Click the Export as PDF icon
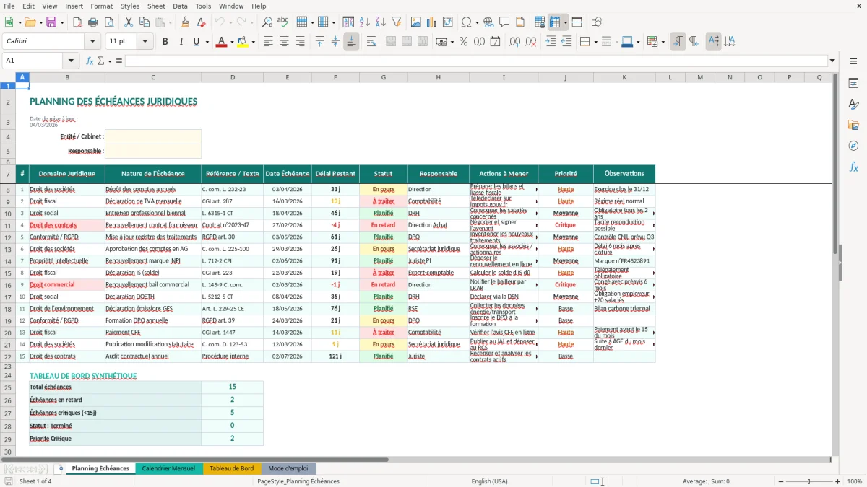 tap(77, 22)
